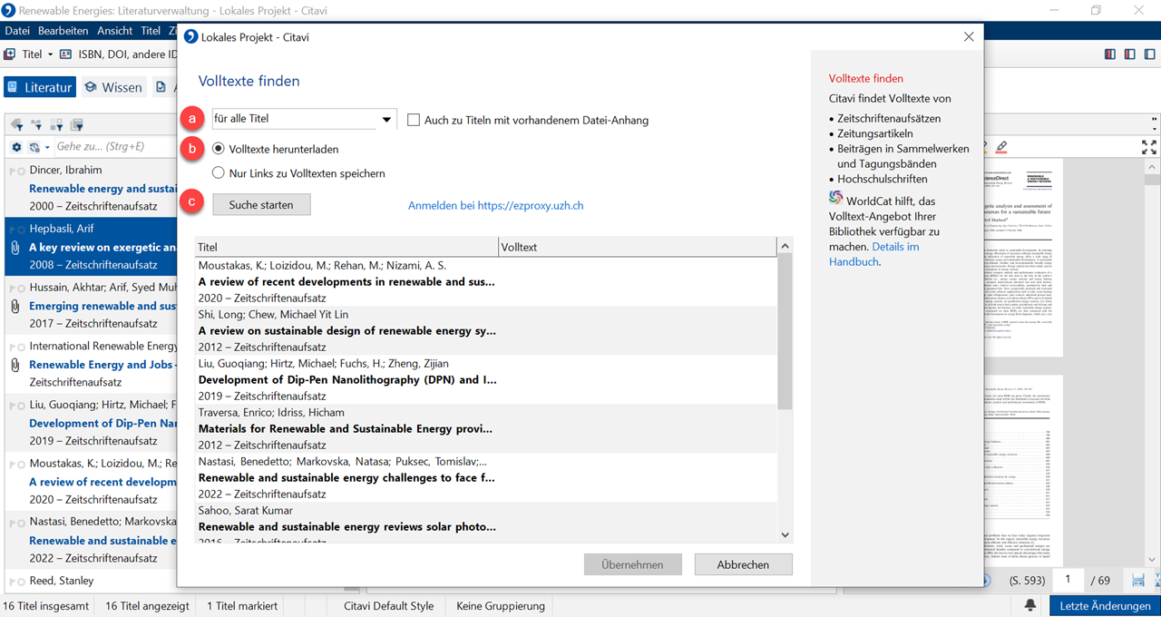The image size is (1161, 617).
Task: Click the notification bell in the status bar
Action: coord(1031,605)
